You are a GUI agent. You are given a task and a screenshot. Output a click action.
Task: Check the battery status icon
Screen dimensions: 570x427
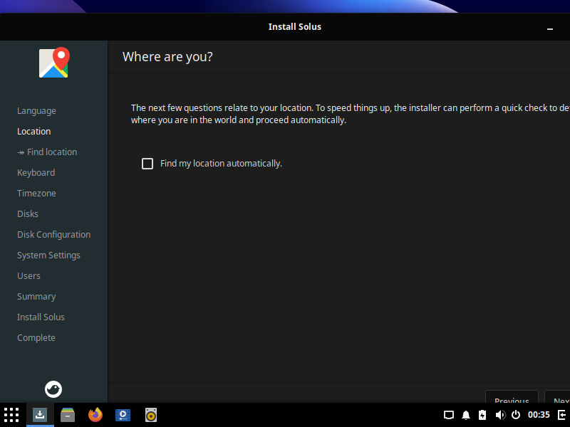point(482,415)
